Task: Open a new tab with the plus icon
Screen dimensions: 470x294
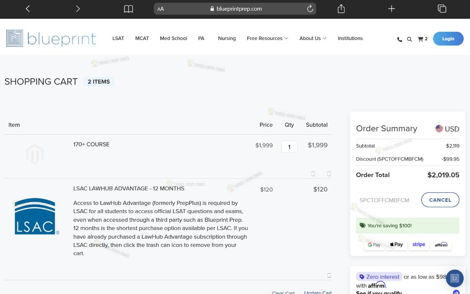Action: [x=391, y=9]
